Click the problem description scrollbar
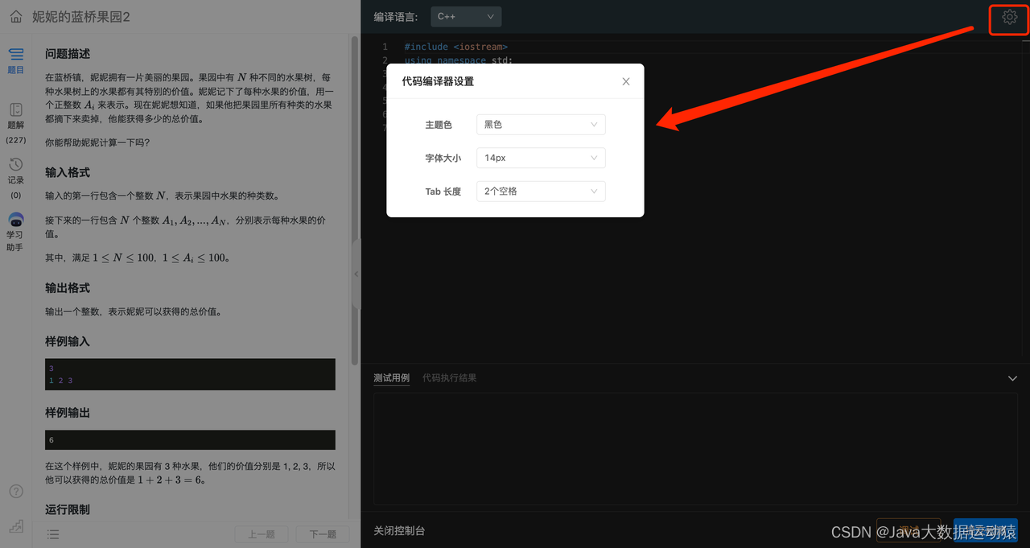Viewport: 1030px width, 548px height. click(354, 201)
